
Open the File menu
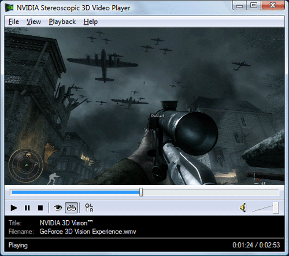coord(14,21)
